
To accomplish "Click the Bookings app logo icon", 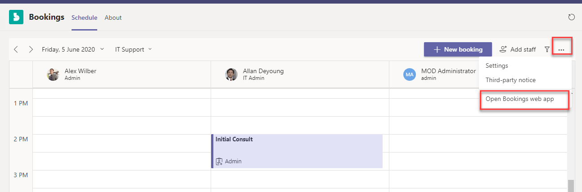I will 16,17.
